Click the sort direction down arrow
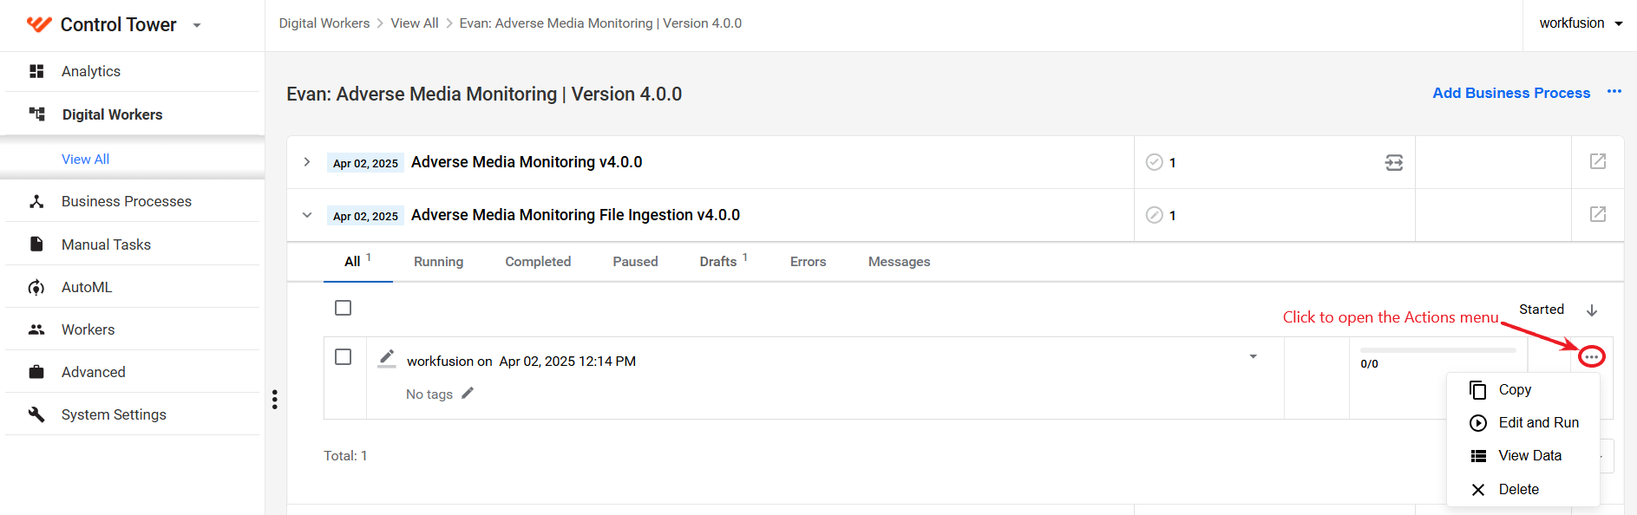 tap(1592, 310)
